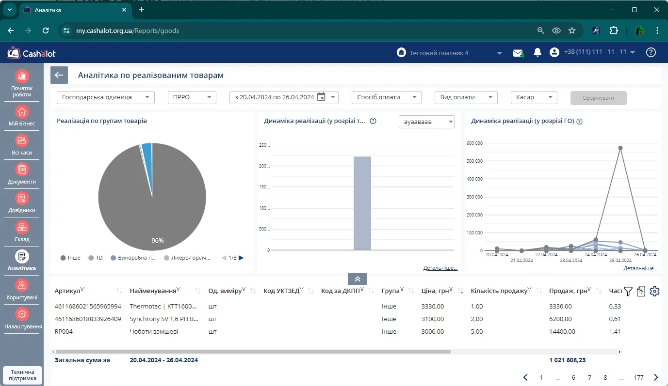This screenshot has height=386, width=668.
Task: Toggle the TD legend item
Action: pos(96,258)
